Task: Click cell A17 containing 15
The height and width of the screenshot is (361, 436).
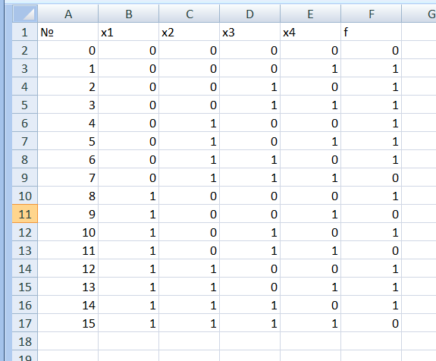Action: click(68, 323)
